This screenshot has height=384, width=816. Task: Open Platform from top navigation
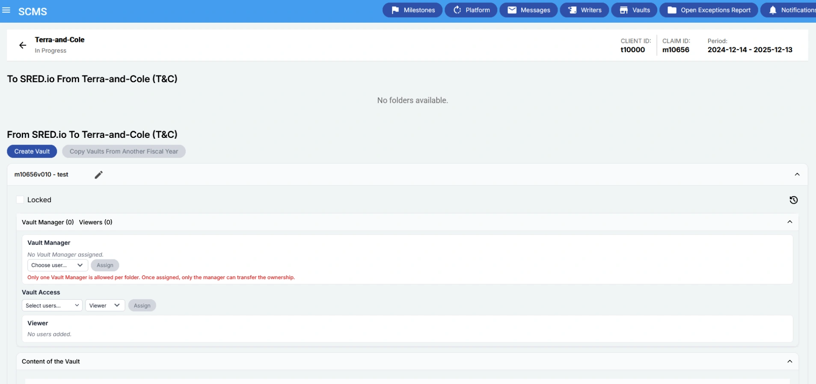coord(471,10)
